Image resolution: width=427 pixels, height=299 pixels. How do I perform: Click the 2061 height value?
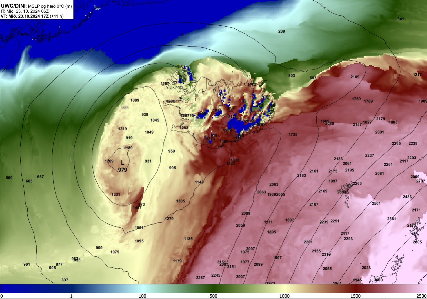click(347, 163)
